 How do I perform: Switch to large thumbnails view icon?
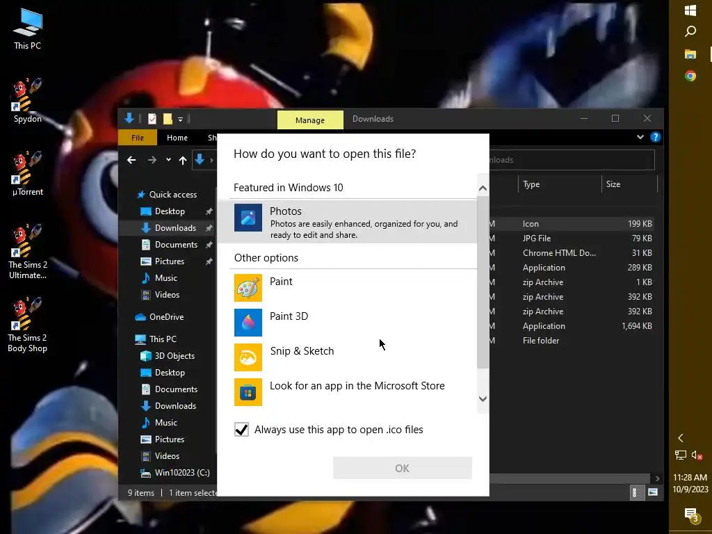tap(652, 493)
